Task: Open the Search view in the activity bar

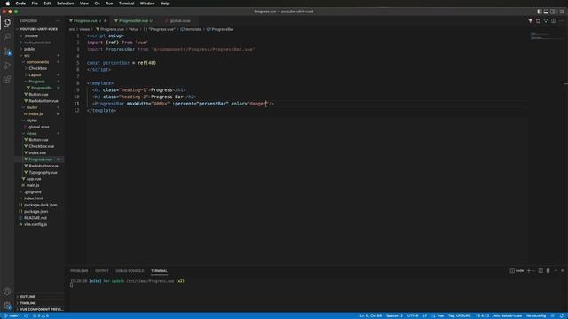Action: click(7, 37)
